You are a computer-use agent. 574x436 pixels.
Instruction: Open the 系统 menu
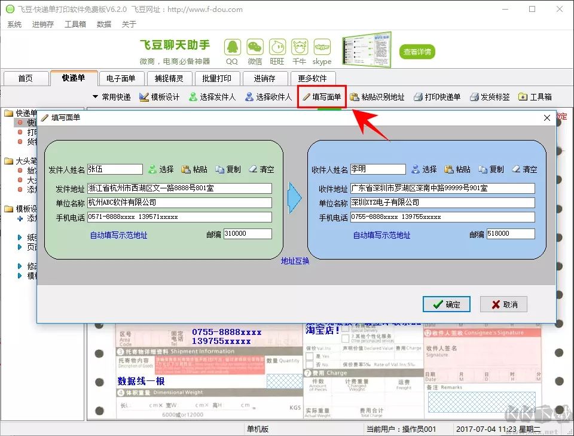[14, 24]
